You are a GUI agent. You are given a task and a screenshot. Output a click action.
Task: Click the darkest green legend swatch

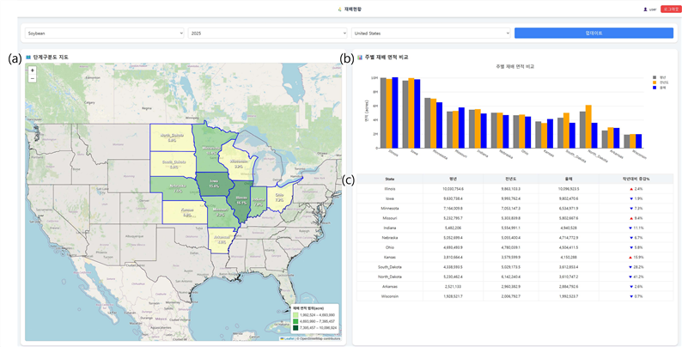point(295,328)
